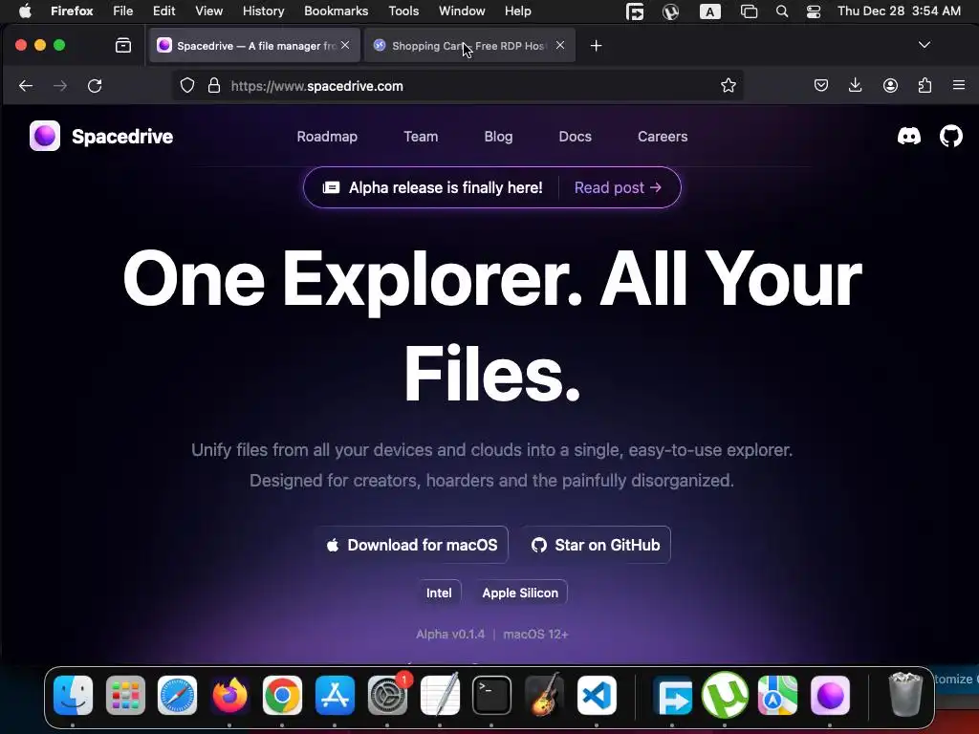The width and height of the screenshot is (979, 734).
Task: Open the Bookmarks menu
Action: pyautogui.click(x=336, y=11)
